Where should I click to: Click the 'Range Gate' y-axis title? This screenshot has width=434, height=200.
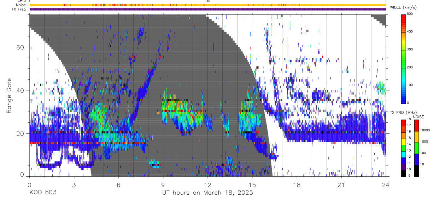click(9, 96)
